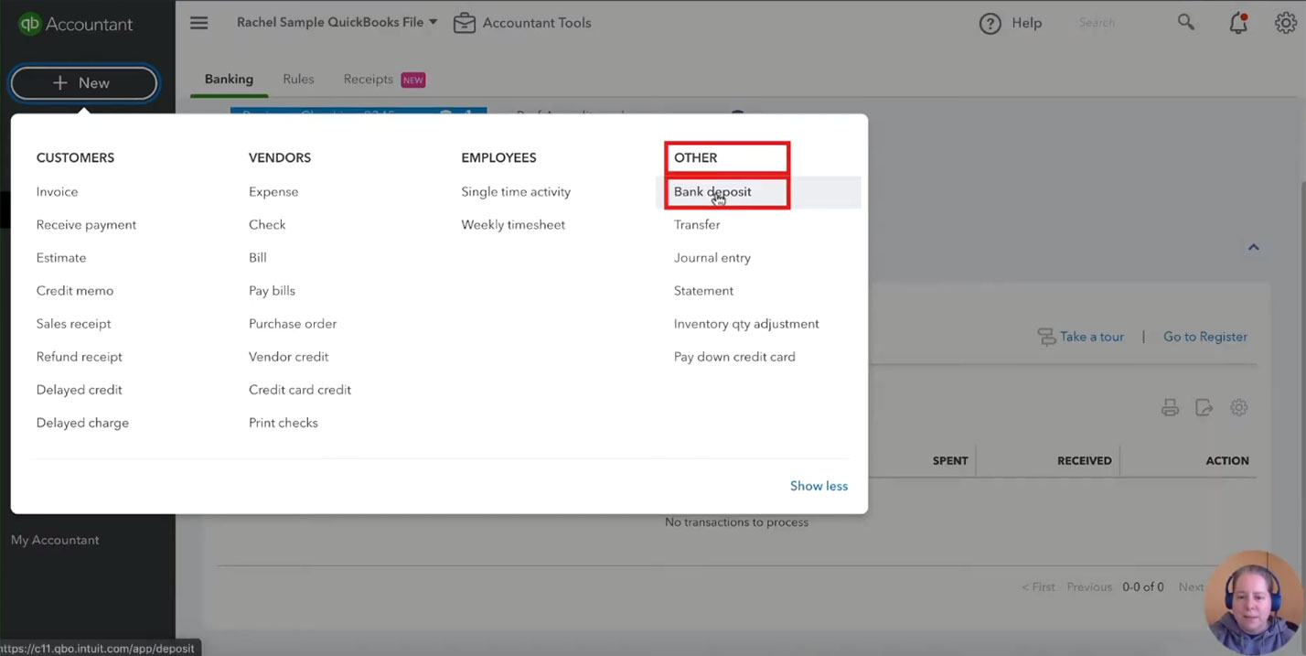Viewport: 1306px width, 656px height.
Task: Select Expense under Vendors
Action: coord(273,192)
